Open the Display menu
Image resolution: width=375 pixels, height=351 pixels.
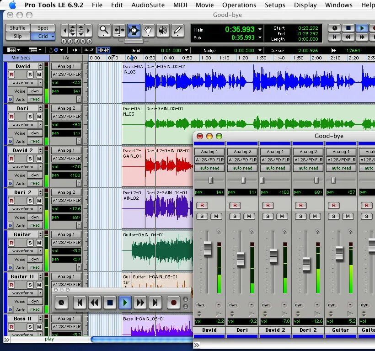(x=305, y=5)
